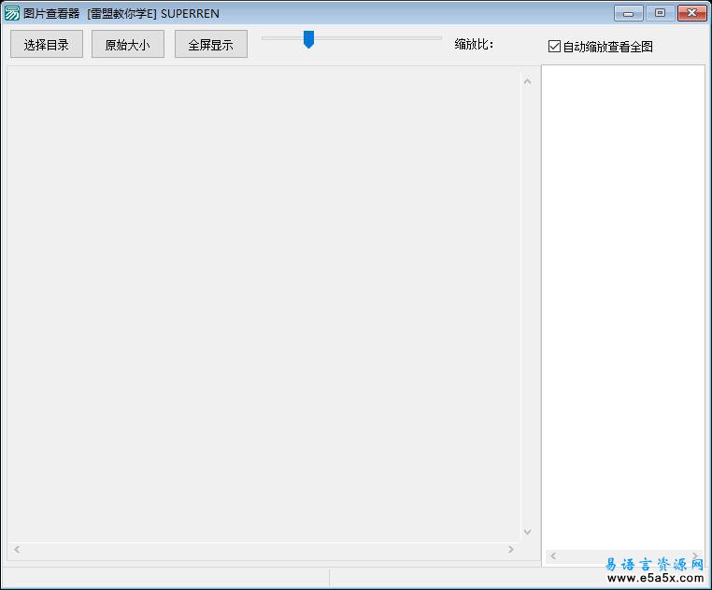Viewport: 712px width, 590px height.
Task: Click the file list scroll left arrow
Action: click(553, 555)
